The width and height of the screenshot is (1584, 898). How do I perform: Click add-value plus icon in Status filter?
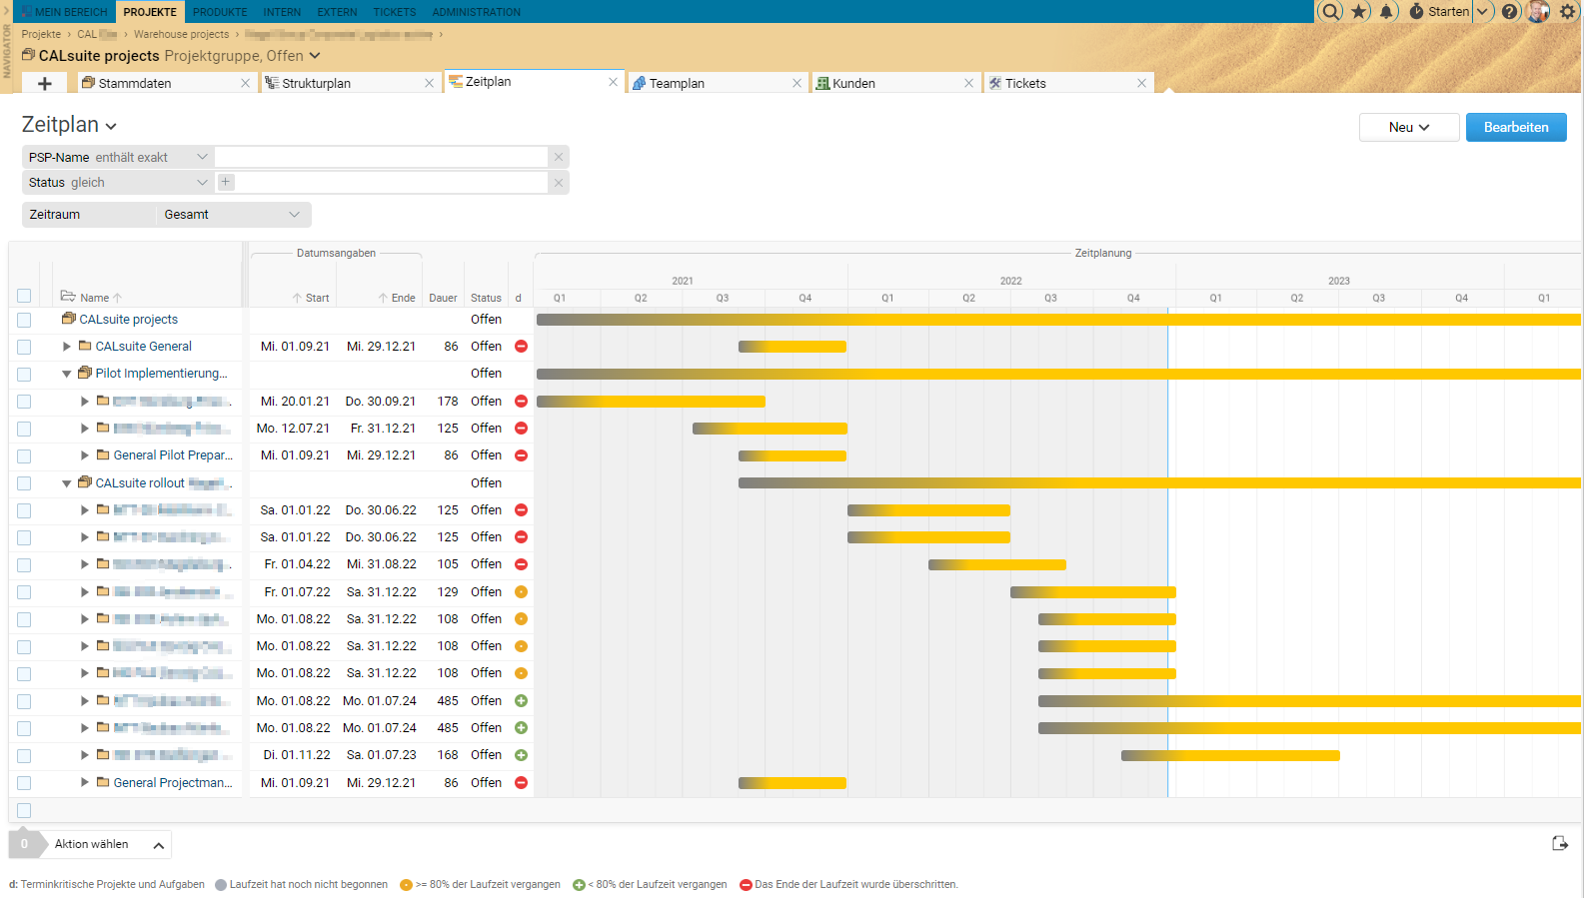[226, 182]
